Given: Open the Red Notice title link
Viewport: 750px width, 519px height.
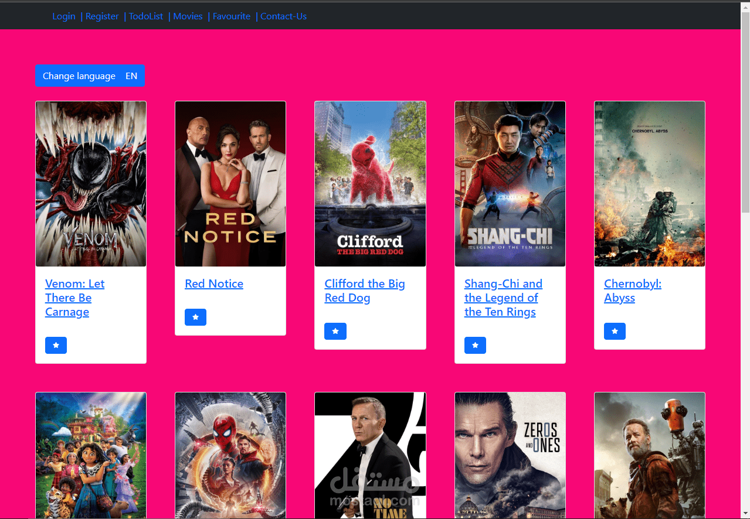Looking at the screenshot, I should pos(214,284).
